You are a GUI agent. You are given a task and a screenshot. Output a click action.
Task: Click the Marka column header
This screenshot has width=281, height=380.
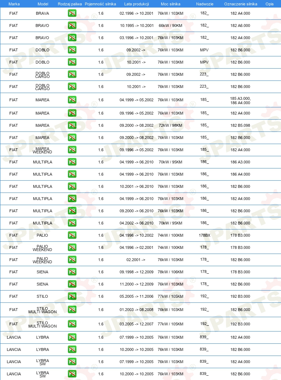tap(14, 4)
